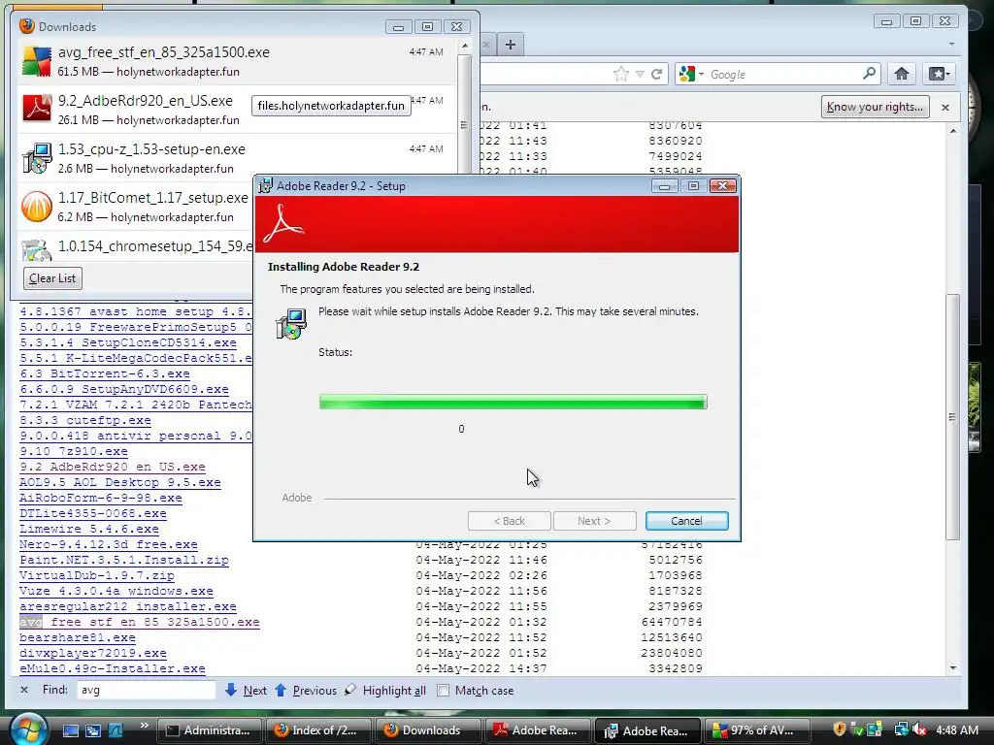Viewport: 994px width, 745px height.
Task: Click the chromesetup installer icon in Downloads
Action: tap(36, 249)
